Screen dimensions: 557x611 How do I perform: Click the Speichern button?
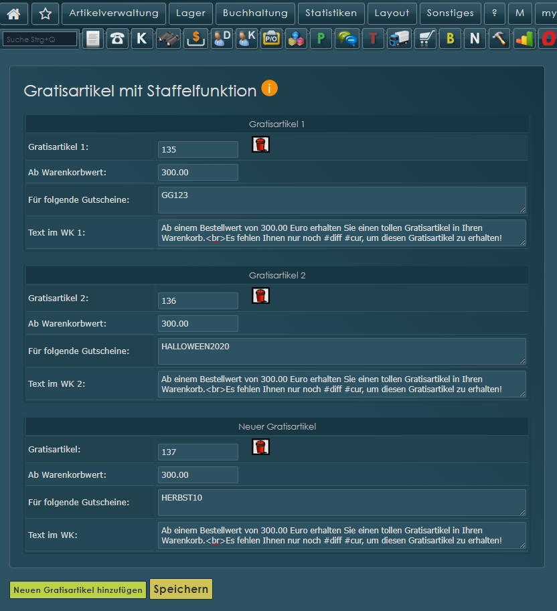(181, 589)
